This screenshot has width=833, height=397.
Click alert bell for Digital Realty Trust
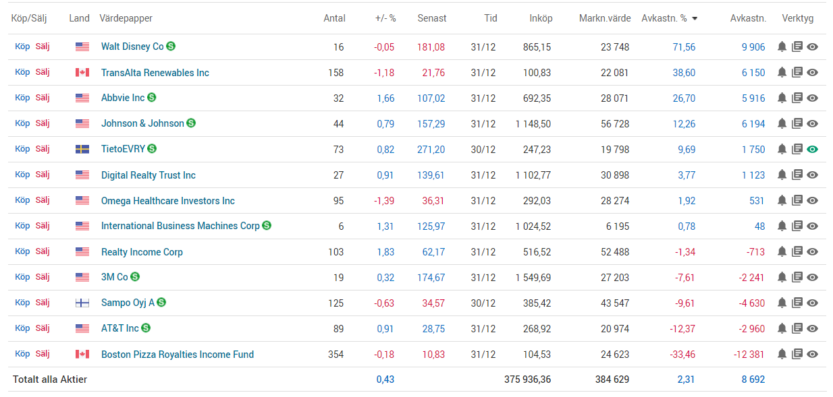[782, 175]
